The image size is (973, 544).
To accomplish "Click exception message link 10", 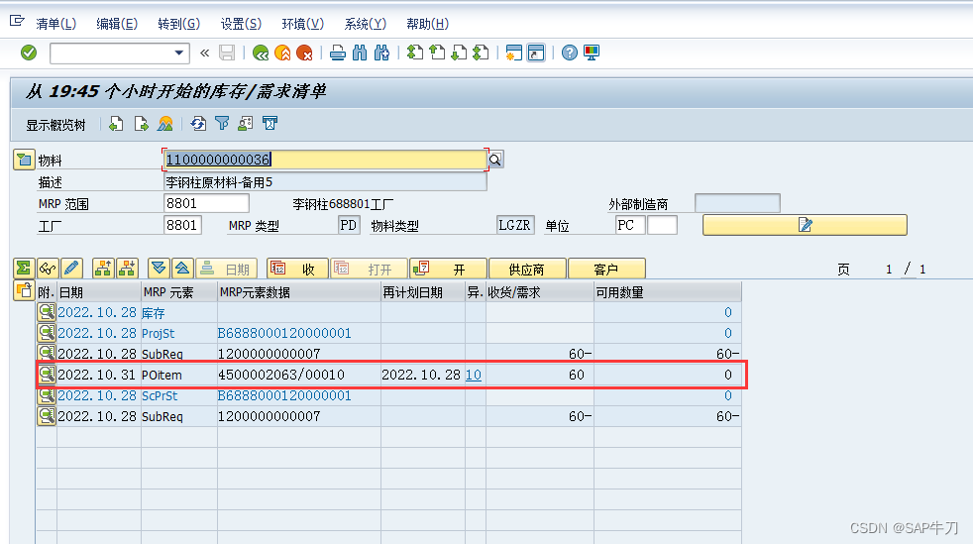I will click(x=474, y=375).
